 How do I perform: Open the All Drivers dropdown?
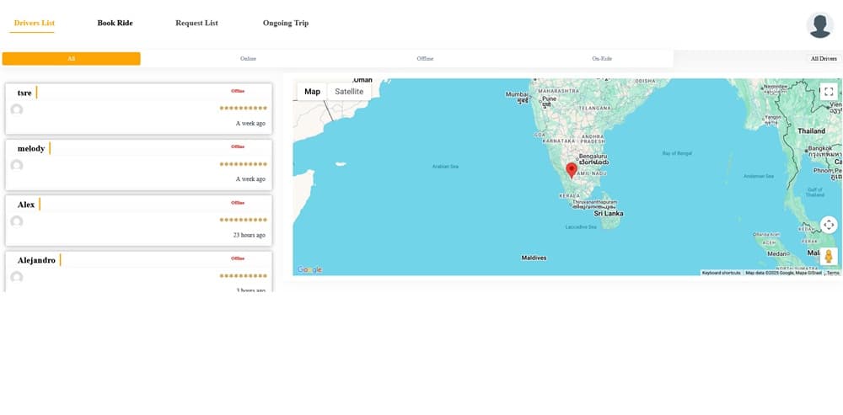click(824, 59)
